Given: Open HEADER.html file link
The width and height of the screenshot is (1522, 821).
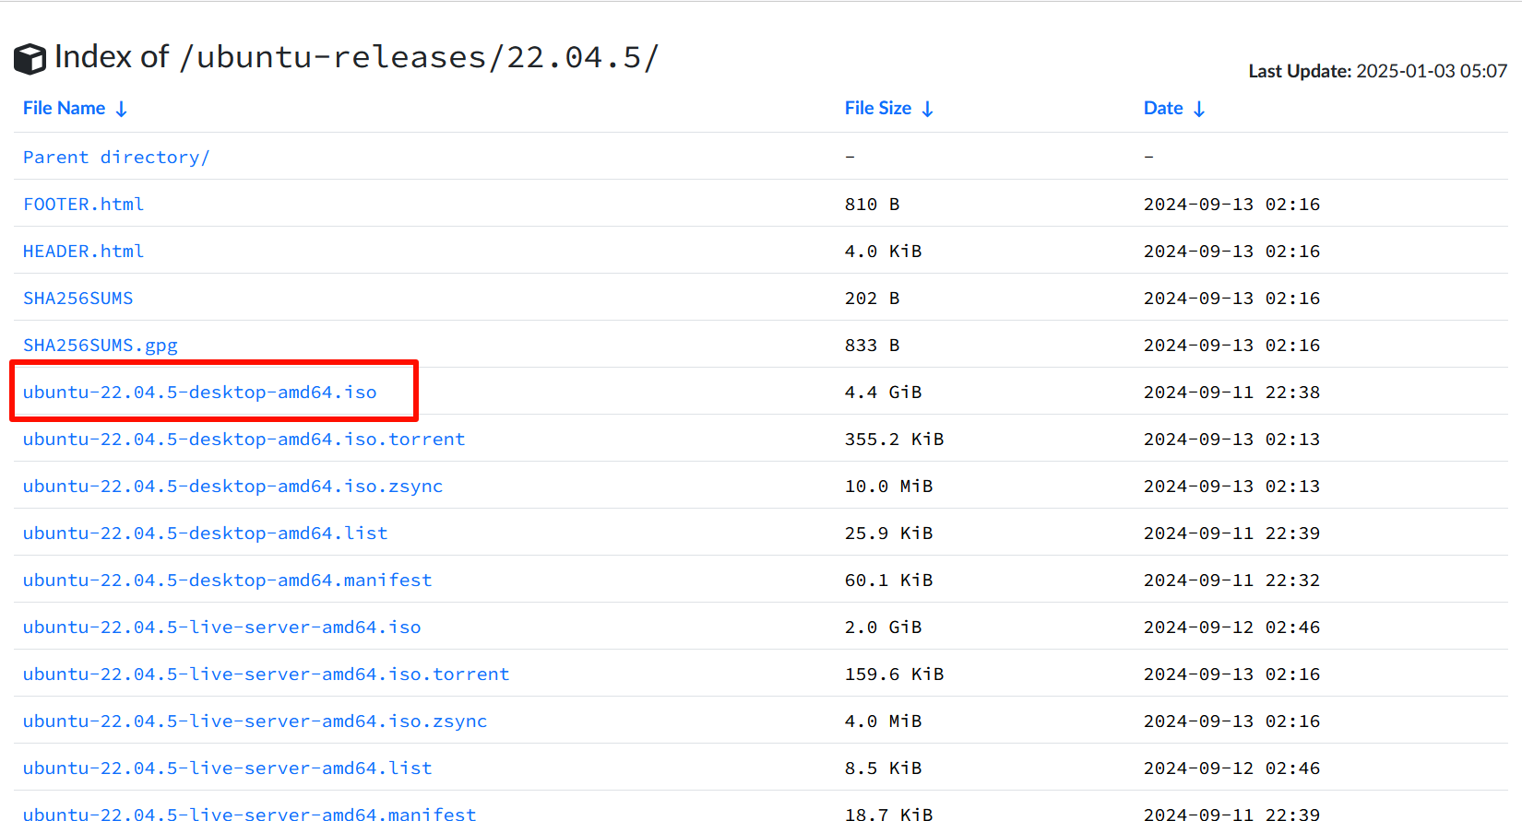Looking at the screenshot, I should pos(83,251).
